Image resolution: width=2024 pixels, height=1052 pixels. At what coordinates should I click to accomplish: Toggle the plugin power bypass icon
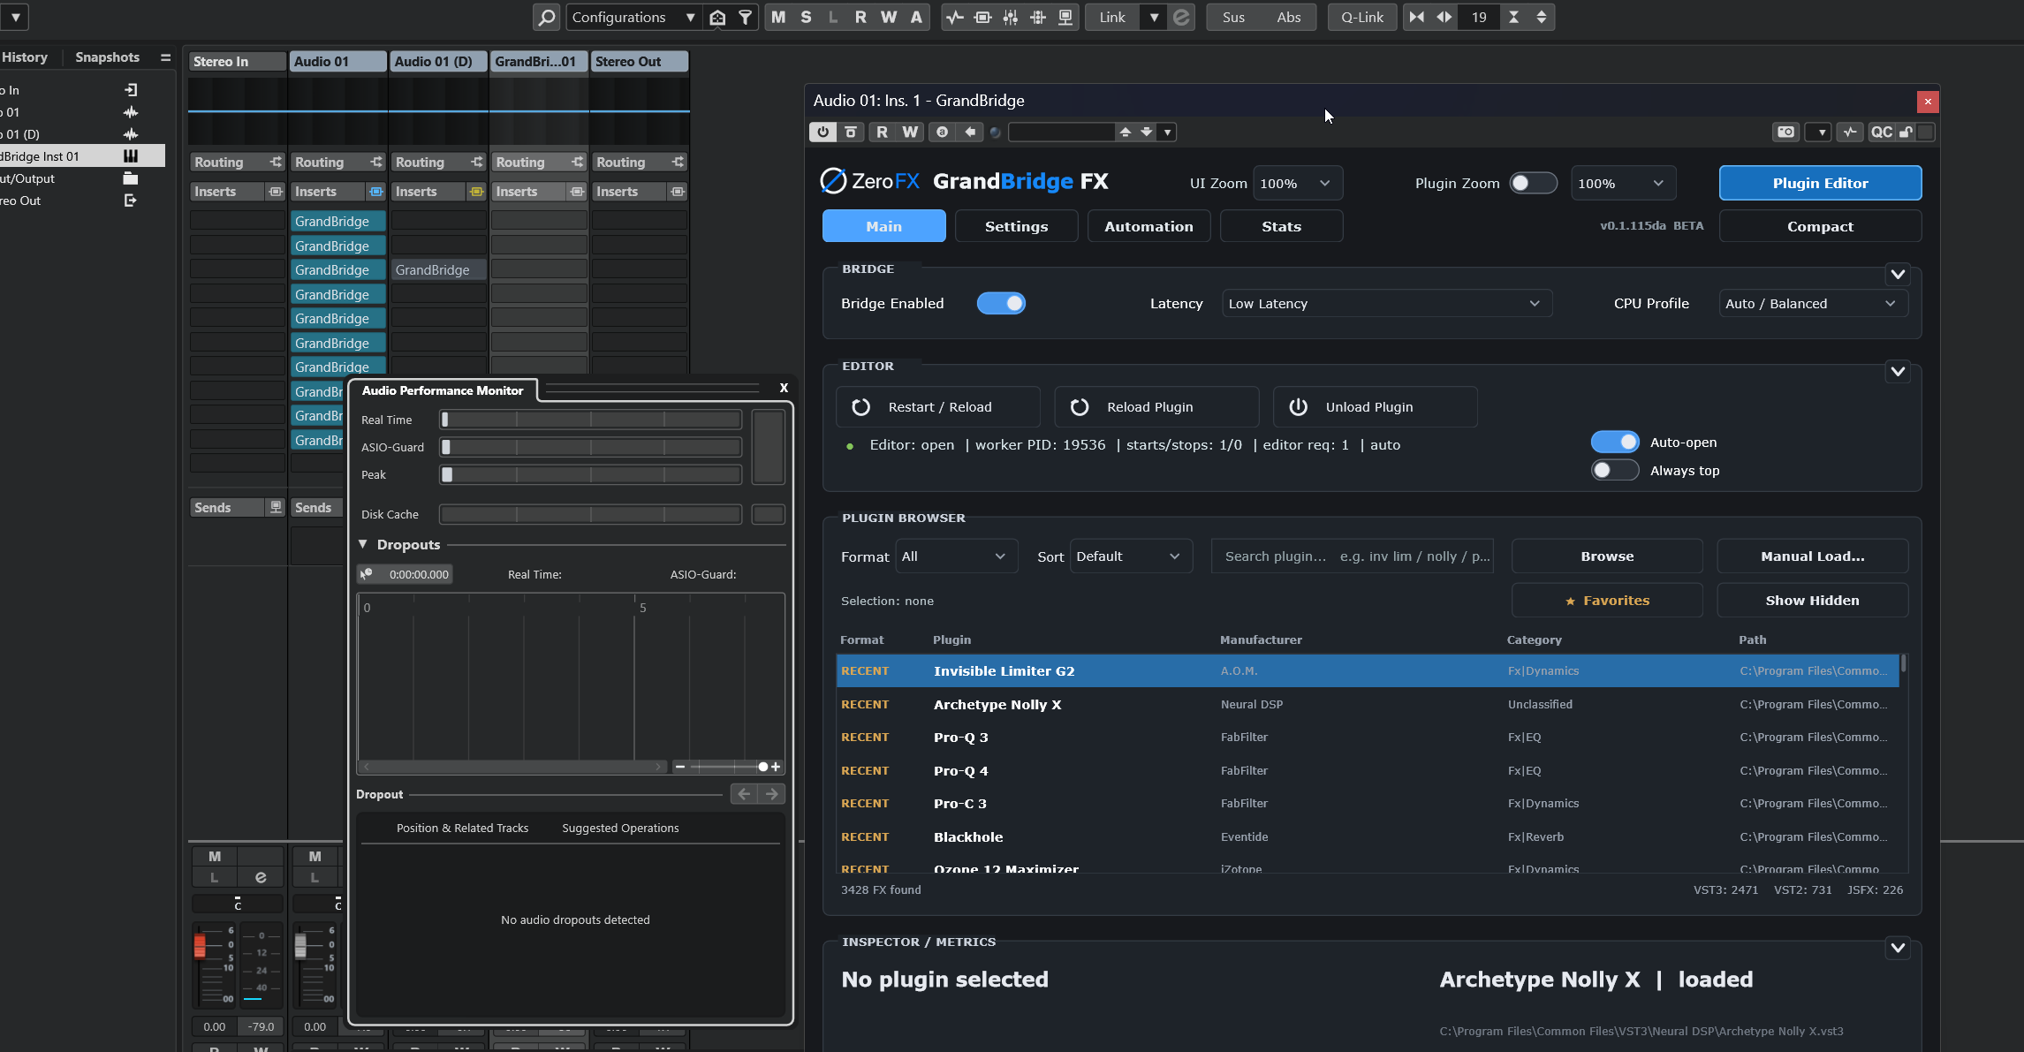[823, 132]
